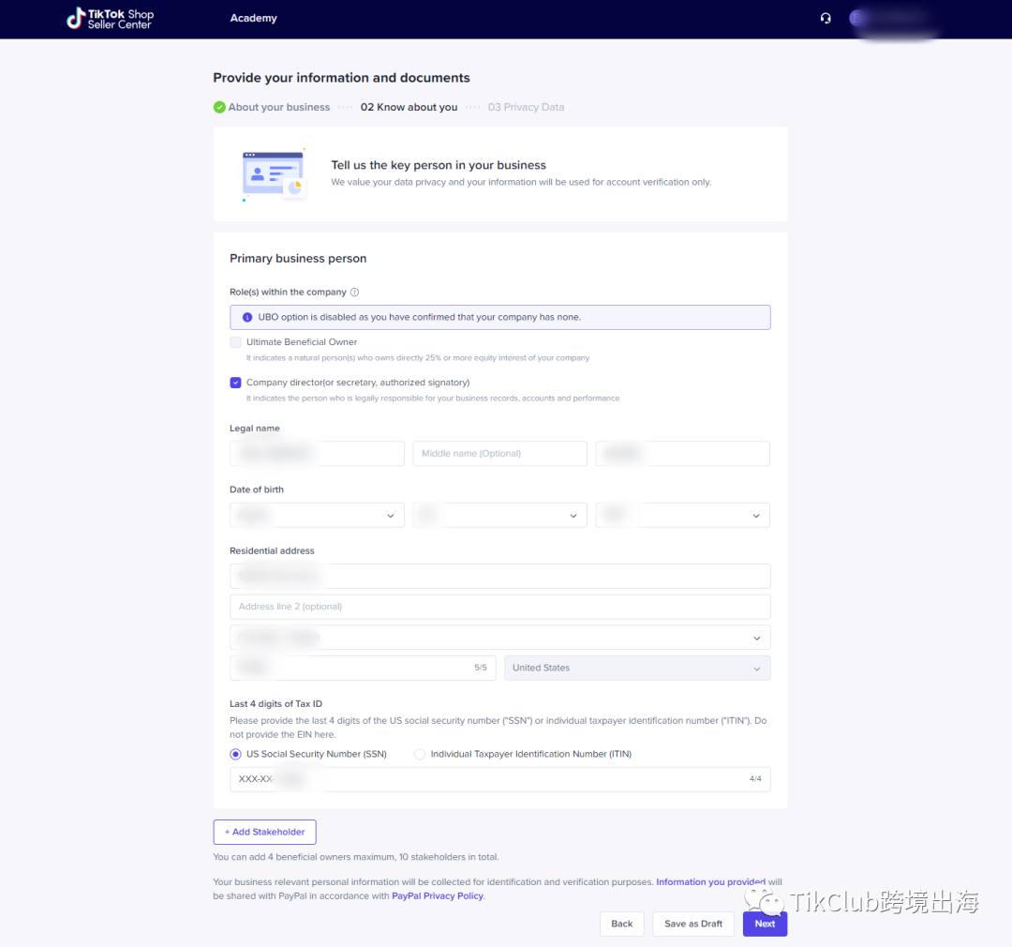Viewport: 1012px width, 947px height.
Task: Click the TikTok Shop Seller Center logo
Action: click(110, 19)
